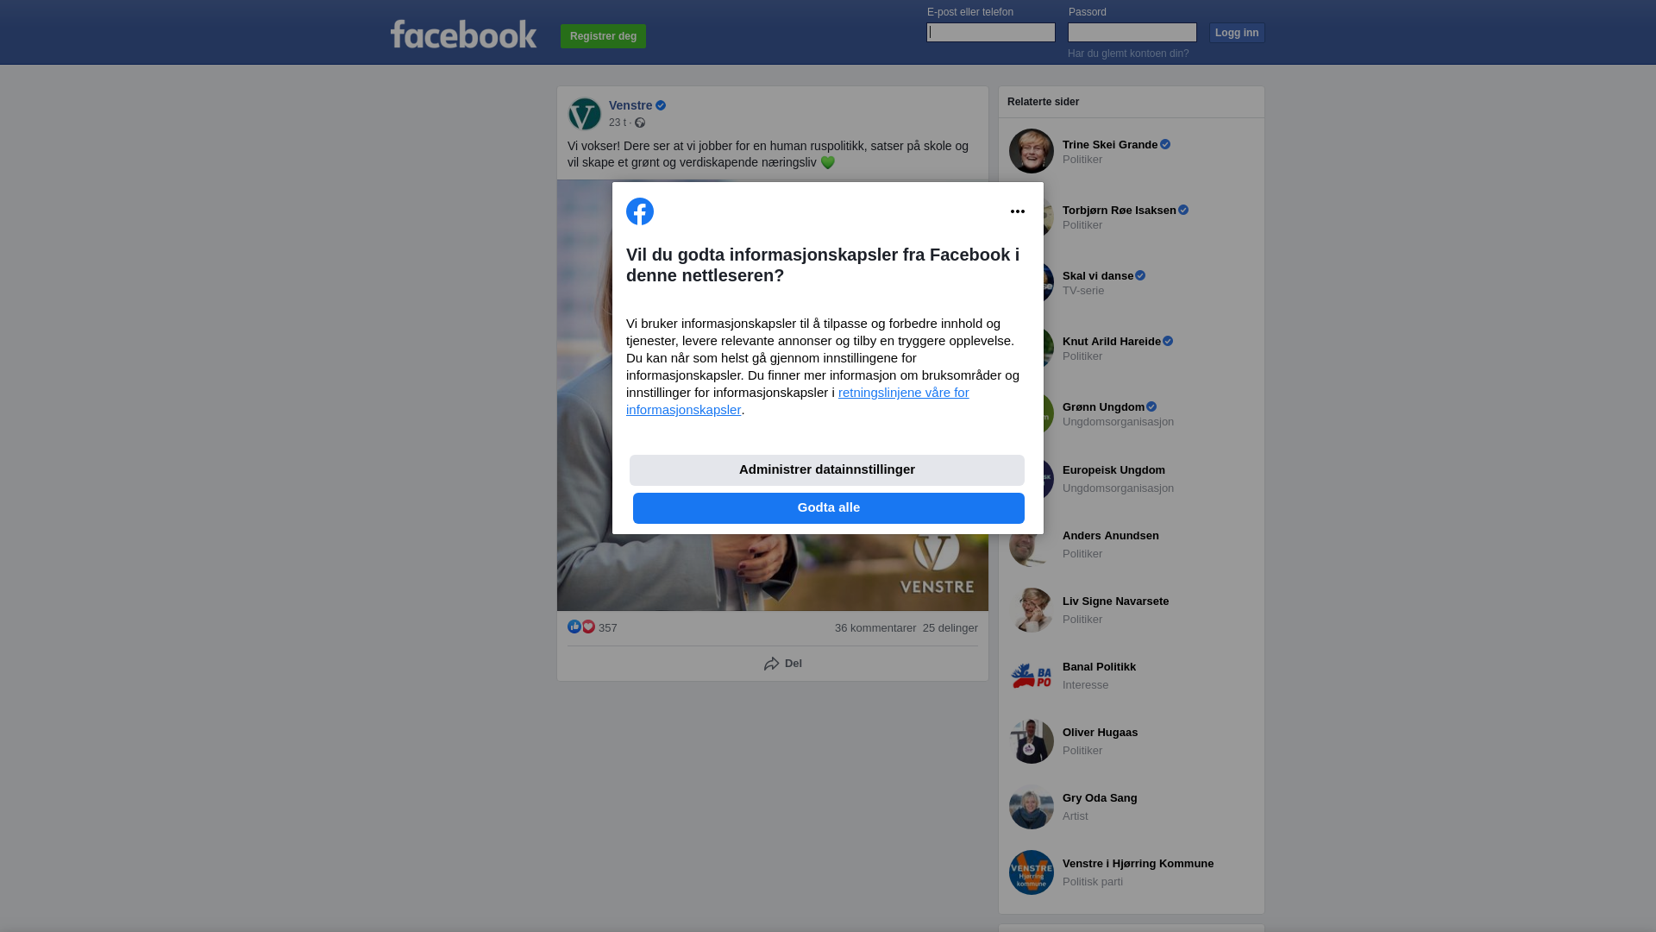This screenshot has width=1656, height=932.
Task: Open the 36 kommentarer link
Action: tap(875, 628)
